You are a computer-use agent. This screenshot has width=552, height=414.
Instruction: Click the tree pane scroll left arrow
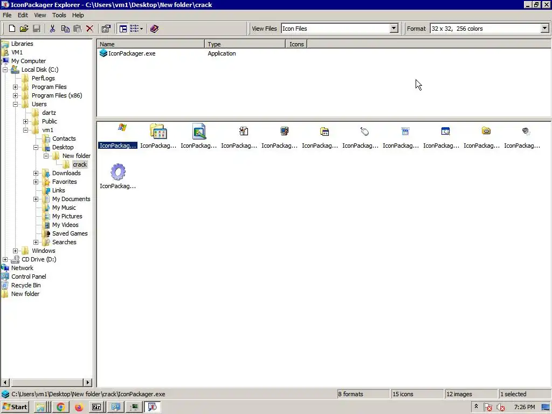(5, 382)
